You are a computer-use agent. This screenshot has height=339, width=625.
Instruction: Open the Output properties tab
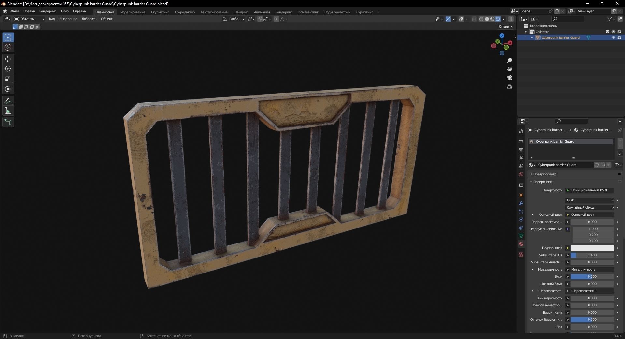pyautogui.click(x=521, y=150)
